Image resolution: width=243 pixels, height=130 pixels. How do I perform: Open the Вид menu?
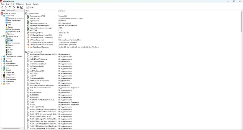point(7,4)
